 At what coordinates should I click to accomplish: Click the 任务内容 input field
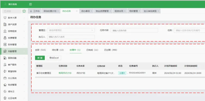pos(134,30)
